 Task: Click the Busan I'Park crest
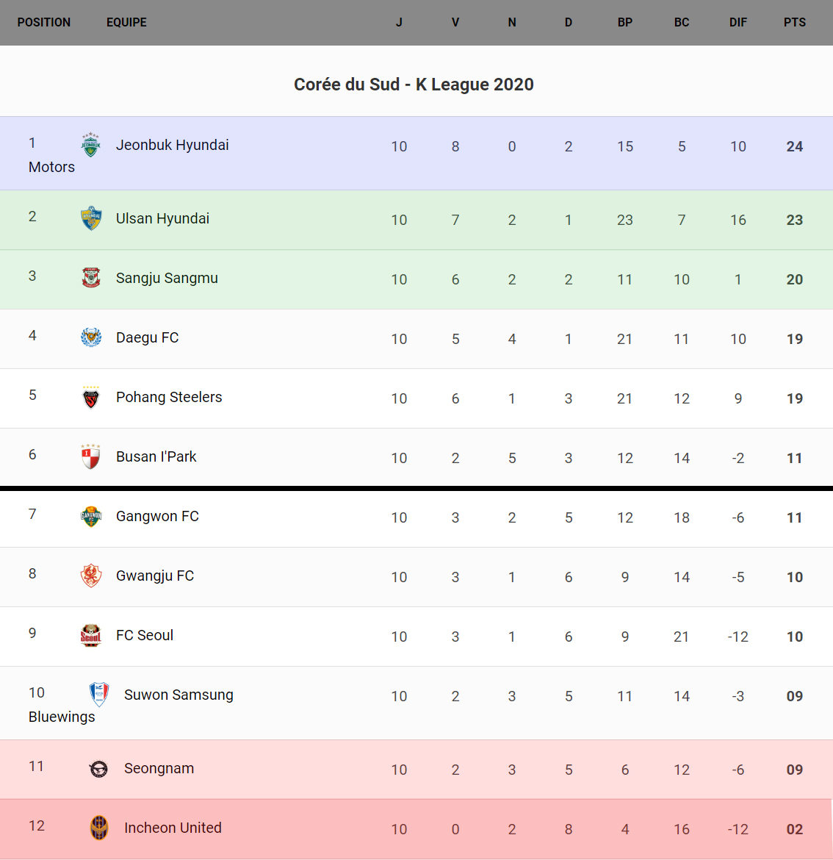click(x=91, y=456)
